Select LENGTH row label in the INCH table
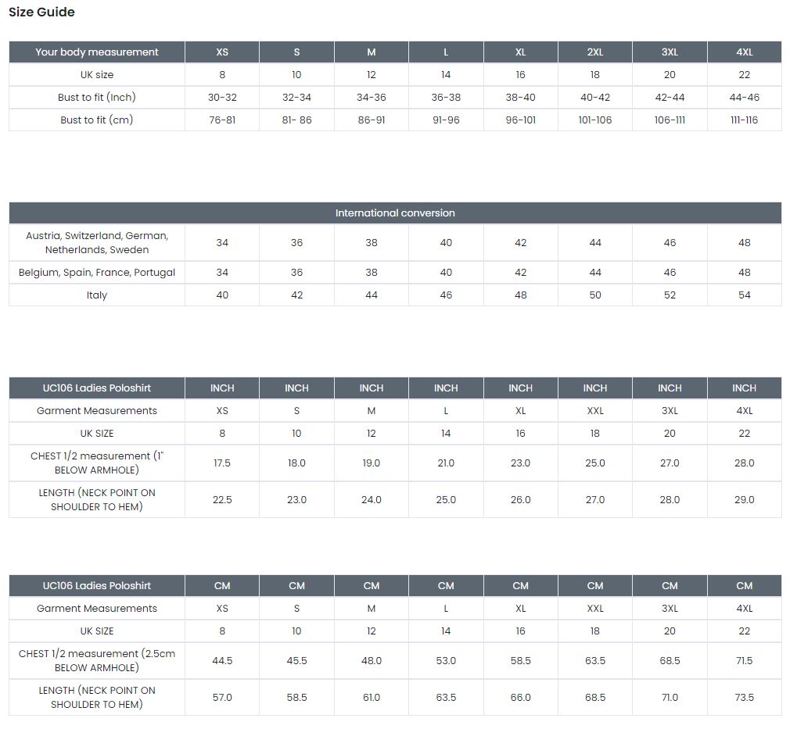Viewport: 790px width, 729px height. pos(97,500)
